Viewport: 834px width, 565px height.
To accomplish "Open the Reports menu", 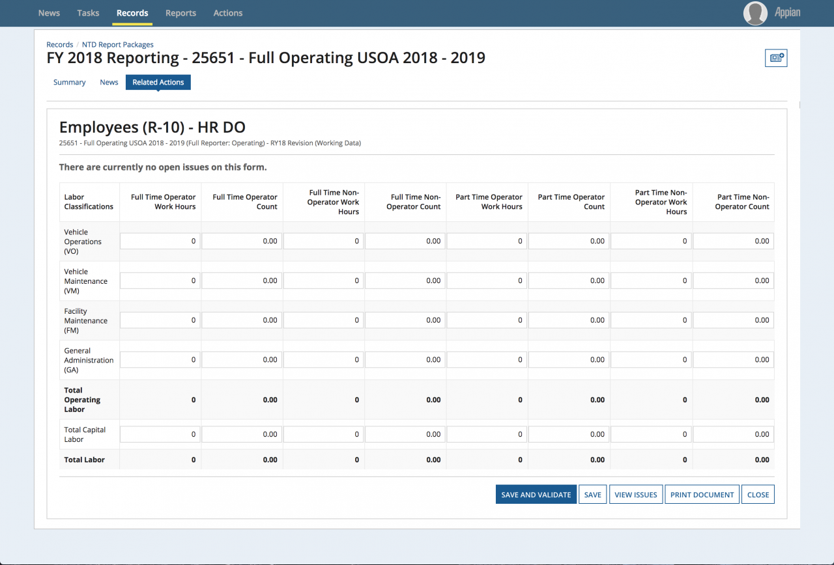I will [180, 13].
